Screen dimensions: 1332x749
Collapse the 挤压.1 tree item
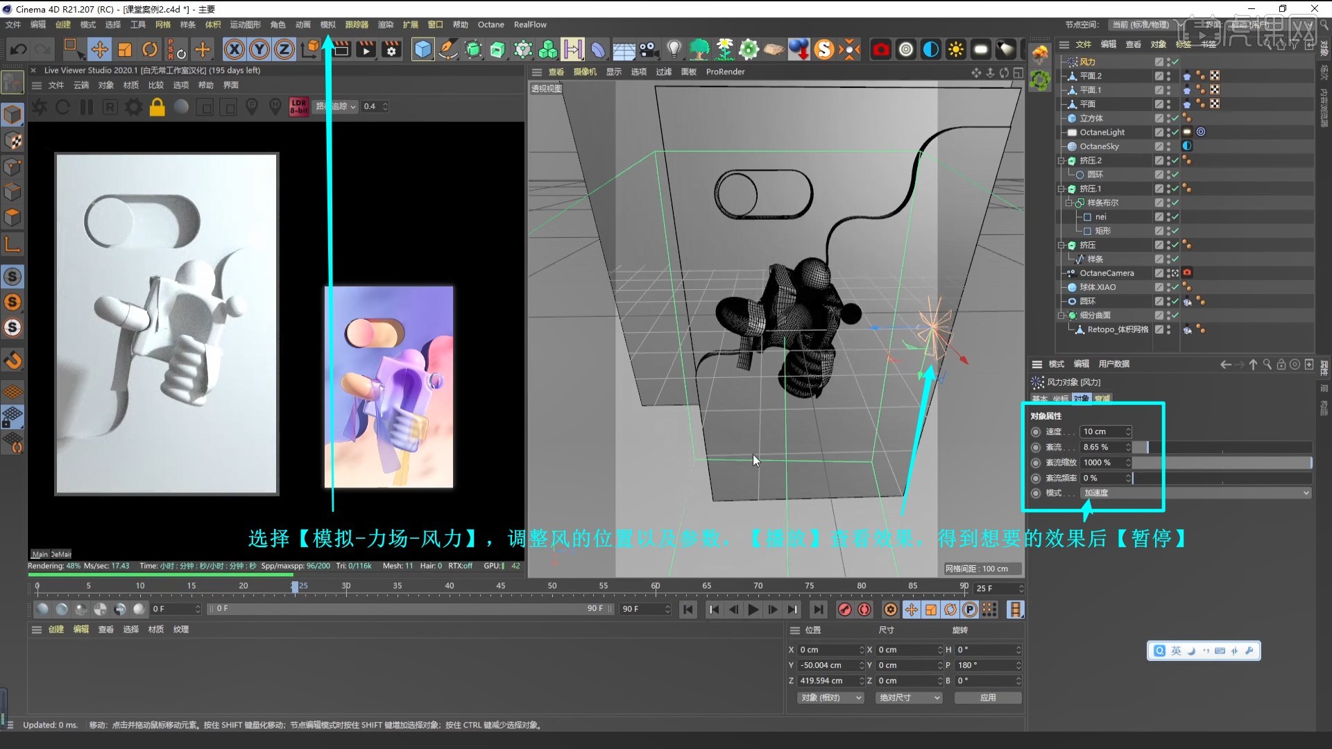point(1061,189)
